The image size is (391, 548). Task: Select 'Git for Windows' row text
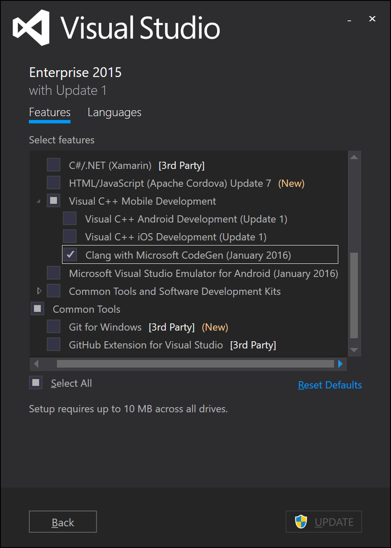pos(105,327)
